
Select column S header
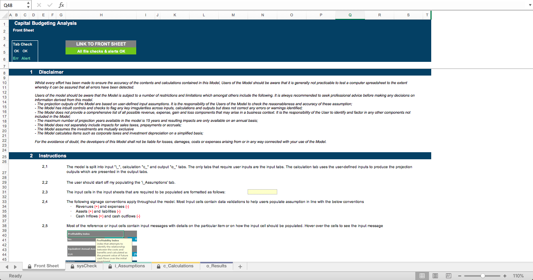pos(408,15)
